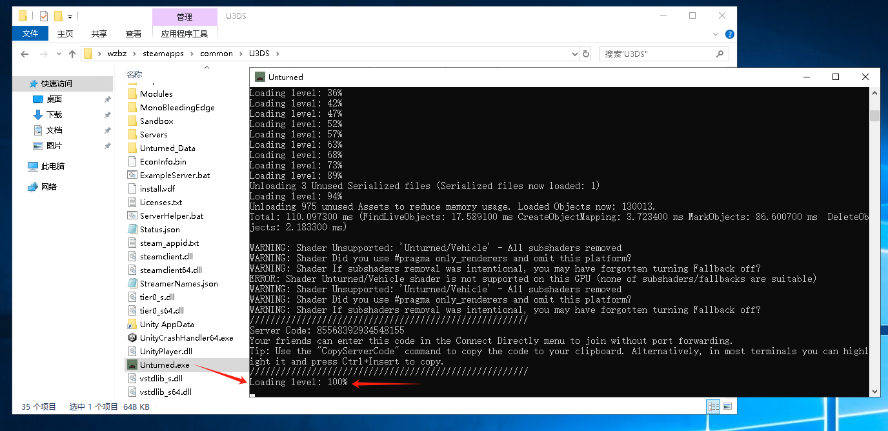Select 此电脑 in the navigation pane

(53, 166)
